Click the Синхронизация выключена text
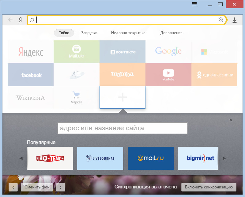The height and width of the screenshot is (197, 245). tap(145, 187)
